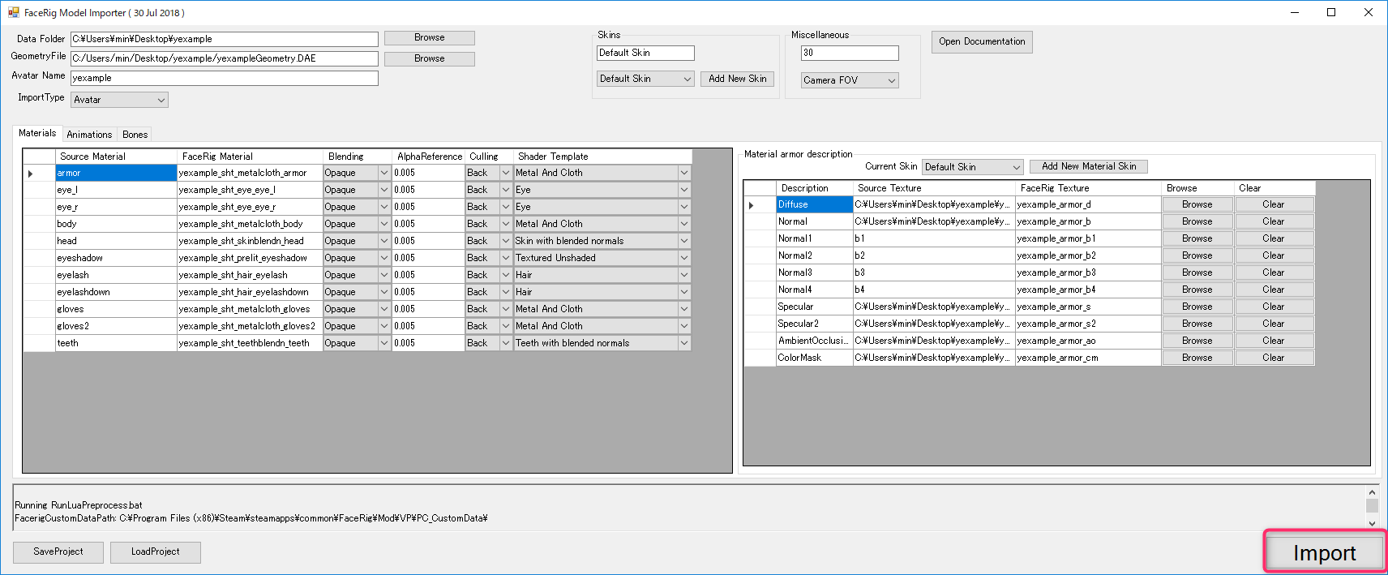Click Add New Material Skin button
The height and width of the screenshot is (575, 1388).
point(1088,166)
